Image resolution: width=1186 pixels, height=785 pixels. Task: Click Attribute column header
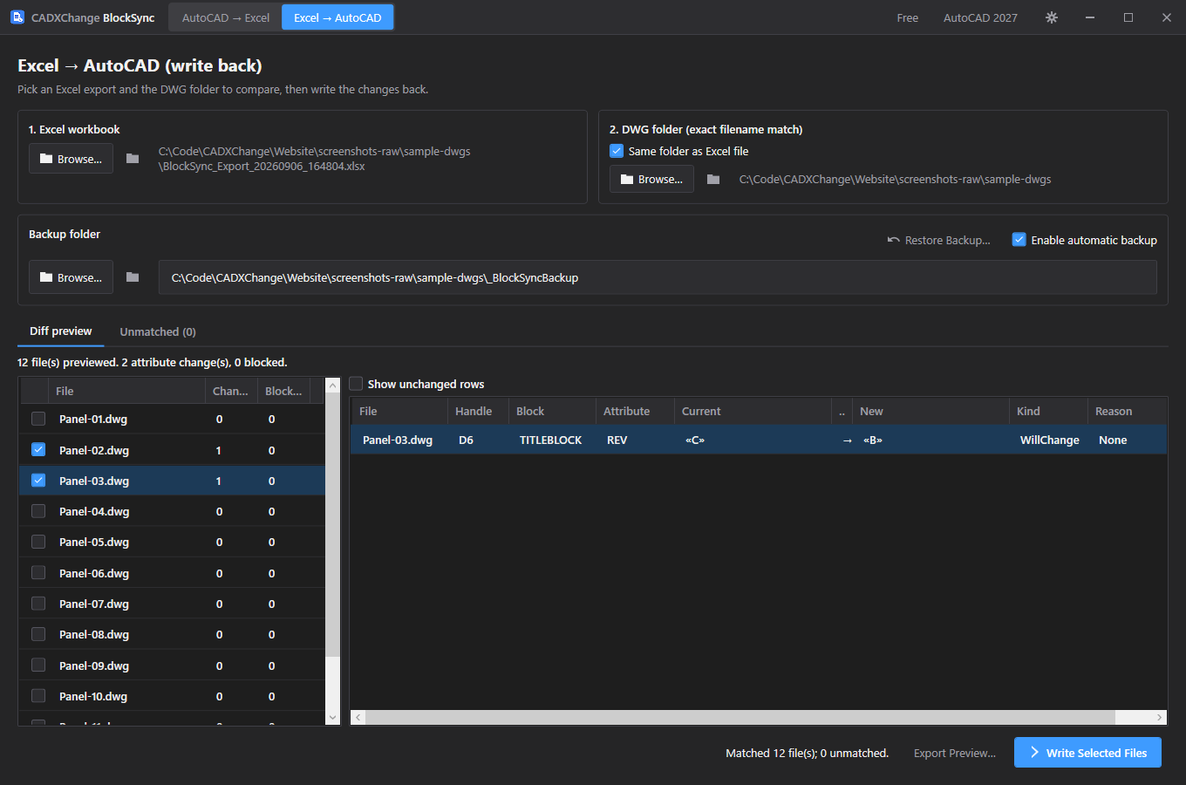[635, 411]
